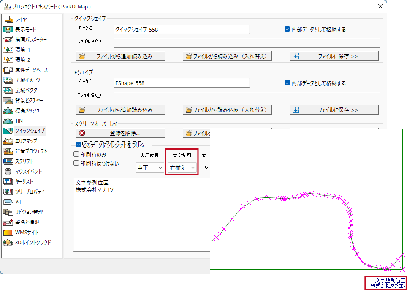407x290 pixels.
Task: Click the EShape-558 data name field
Action: pos(182,83)
